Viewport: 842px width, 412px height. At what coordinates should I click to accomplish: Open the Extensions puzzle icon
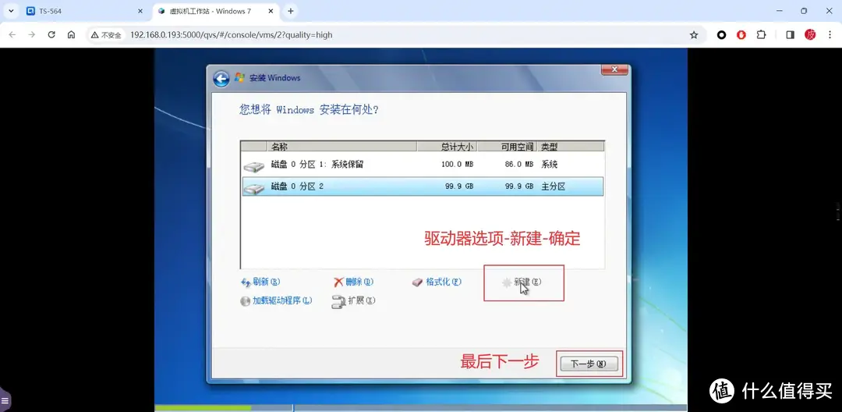coord(761,34)
